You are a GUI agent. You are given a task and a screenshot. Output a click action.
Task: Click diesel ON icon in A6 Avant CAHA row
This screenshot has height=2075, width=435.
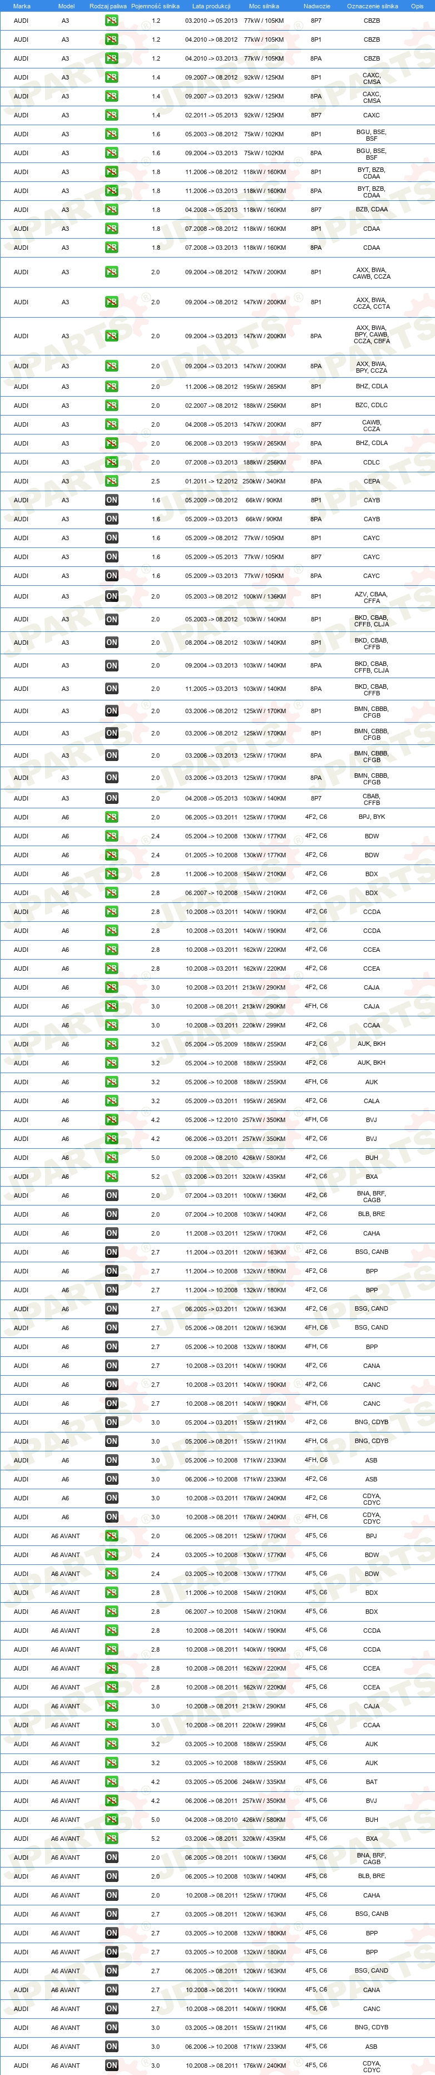[111, 1895]
